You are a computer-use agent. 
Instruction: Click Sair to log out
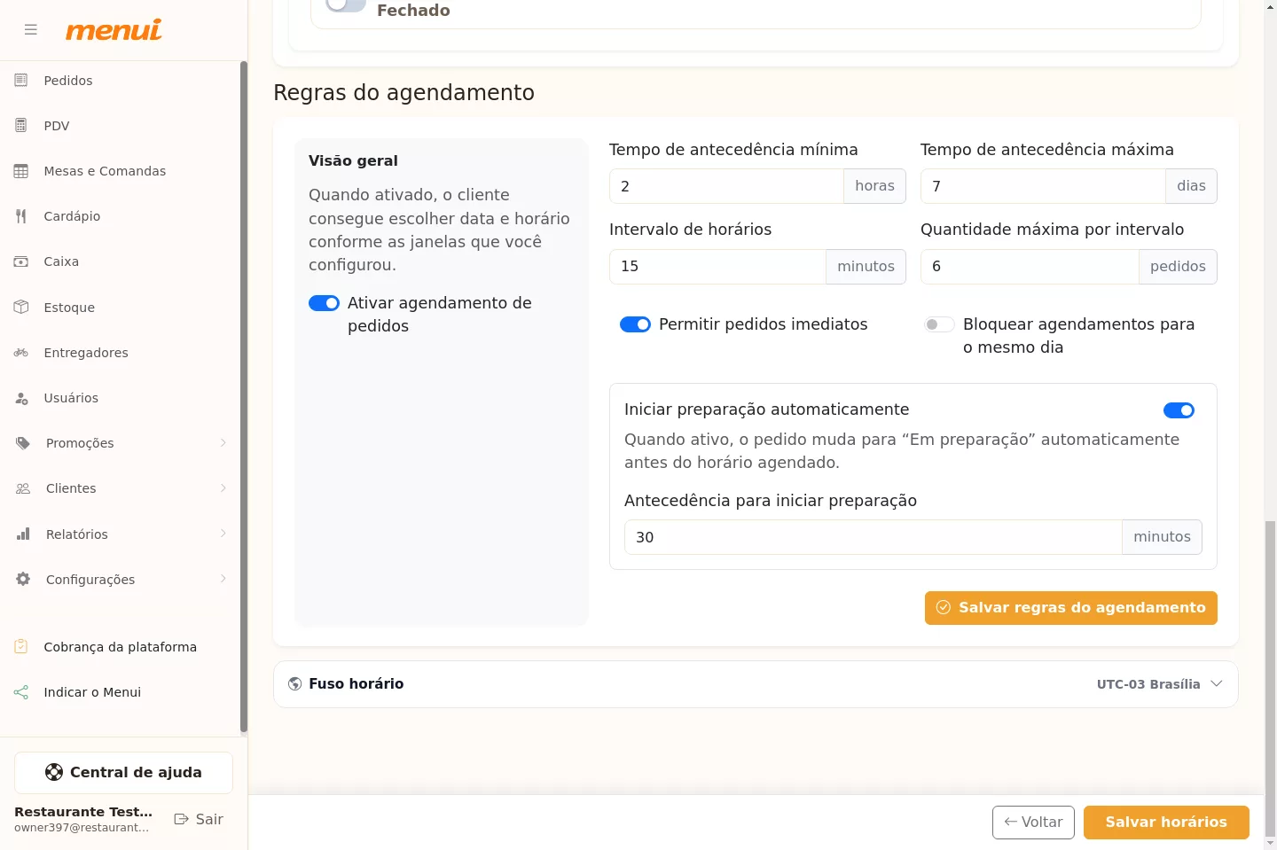(199, 819)
